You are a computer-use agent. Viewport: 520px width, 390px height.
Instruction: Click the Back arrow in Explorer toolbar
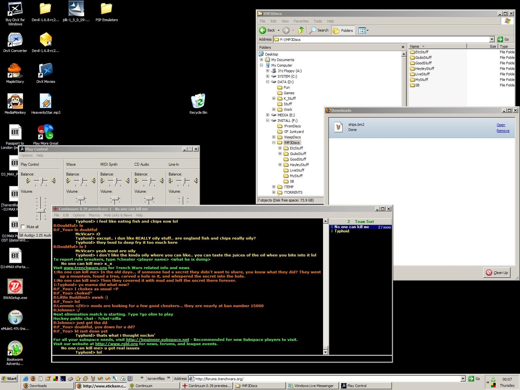263,30
